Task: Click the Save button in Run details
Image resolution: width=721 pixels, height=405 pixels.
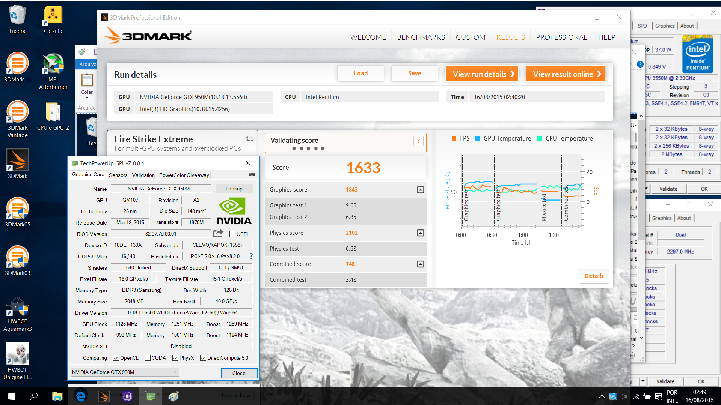Action: [x=415, y=73]
